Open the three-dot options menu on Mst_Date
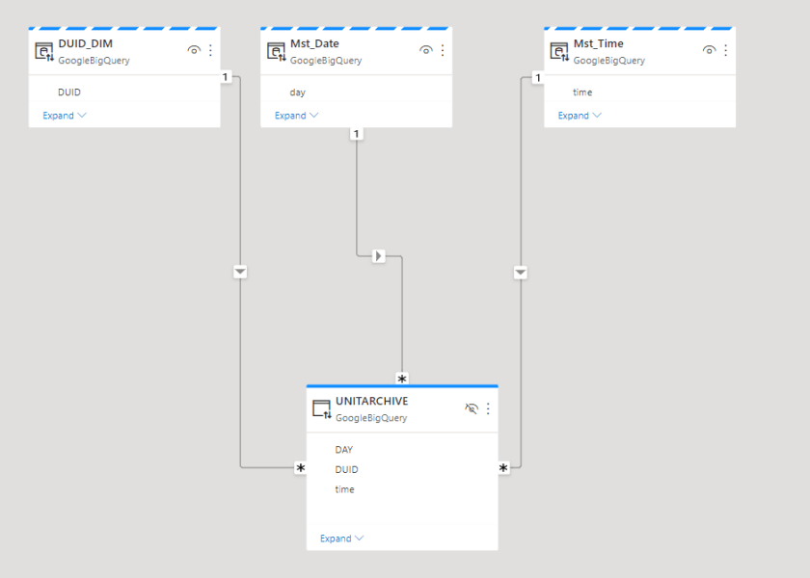The height and width of the screenshot is (578, 810). 442,49
